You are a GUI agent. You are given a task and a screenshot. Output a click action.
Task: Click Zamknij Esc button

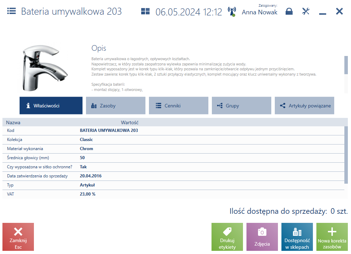(x=18, y=237)
